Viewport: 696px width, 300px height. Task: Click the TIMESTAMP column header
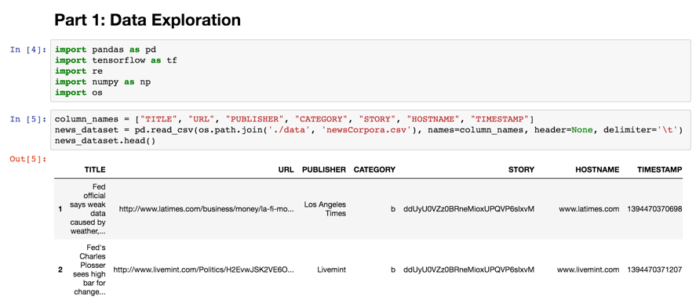tap(660, 169)
